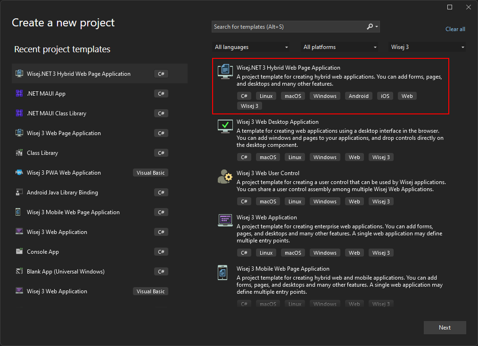Click macOS tag under Web Desktop Application
This screenshot has width=478, height=346.
click(x=268, y=157)
